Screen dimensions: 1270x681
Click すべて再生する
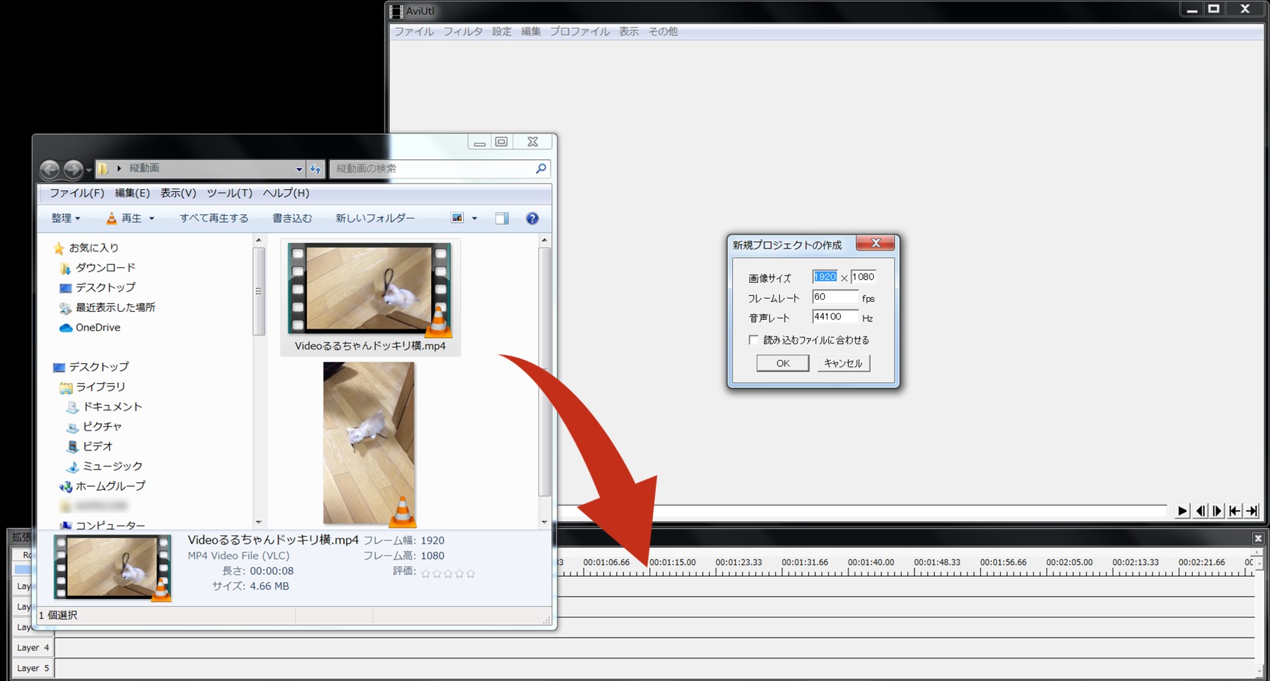[x=214, y=219]
